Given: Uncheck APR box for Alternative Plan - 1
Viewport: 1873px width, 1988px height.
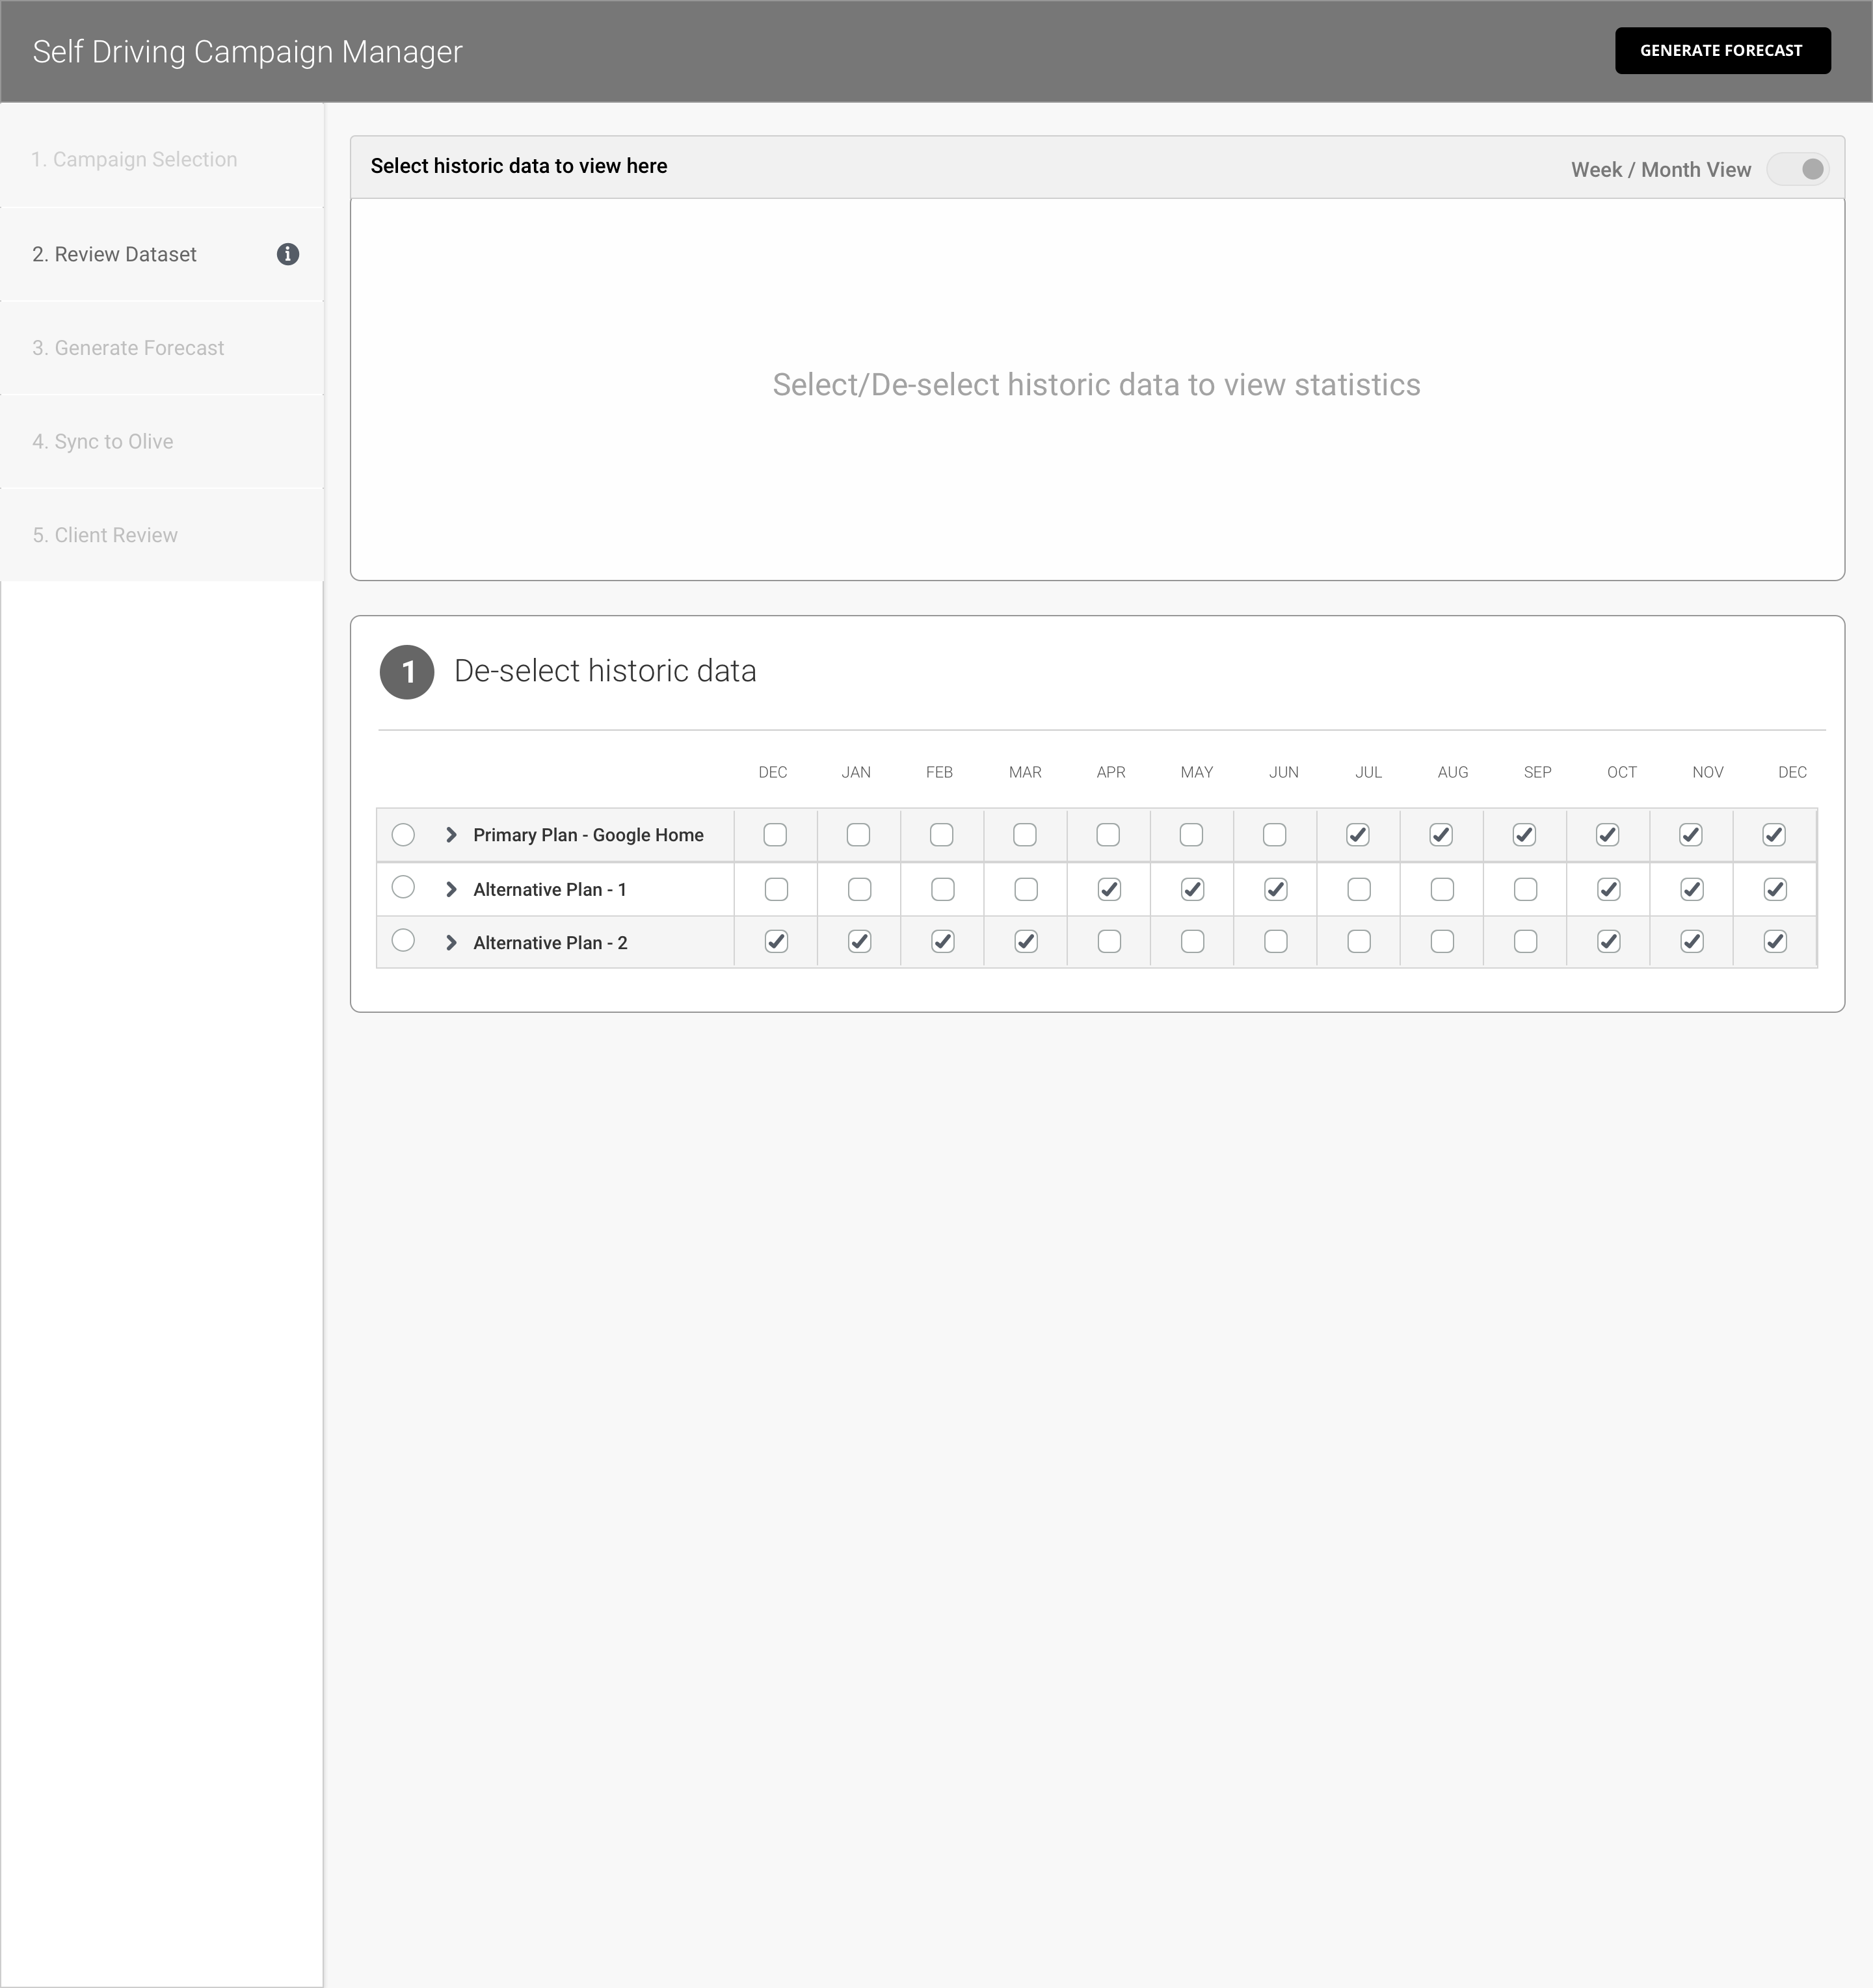Looking at the screenshot, I should click(x=1109, y=889).
